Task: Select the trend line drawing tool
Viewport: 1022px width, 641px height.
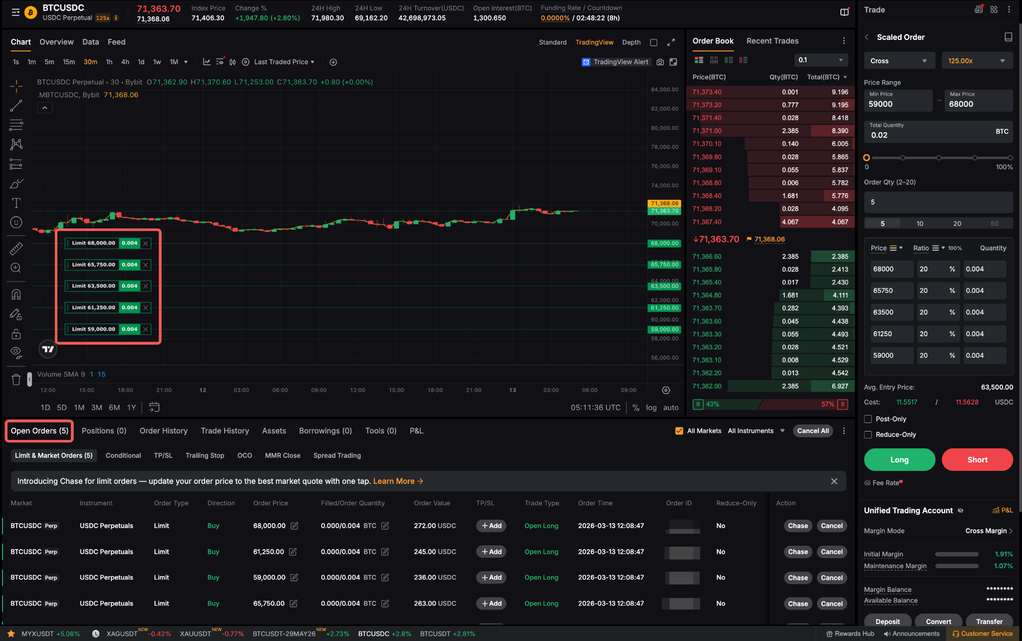Action: (x=16, y=106)
